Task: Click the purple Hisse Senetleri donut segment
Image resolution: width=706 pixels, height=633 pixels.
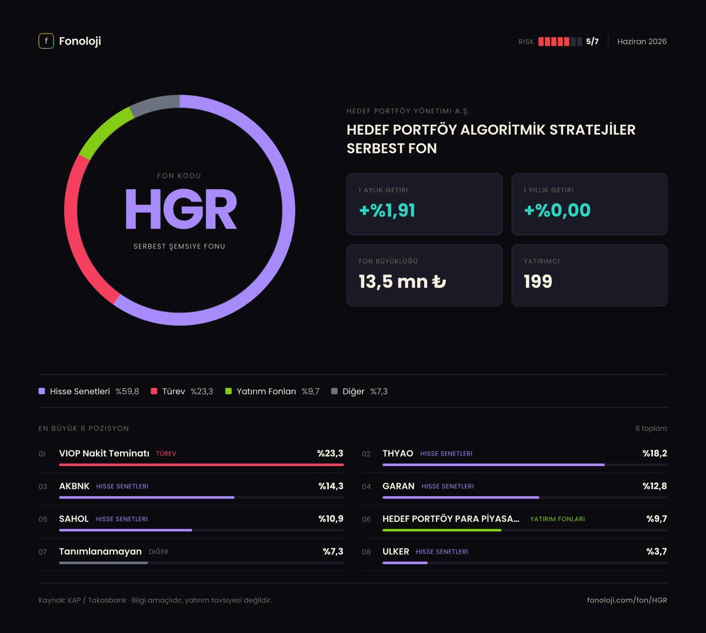Action: click(x=288, y=210)
